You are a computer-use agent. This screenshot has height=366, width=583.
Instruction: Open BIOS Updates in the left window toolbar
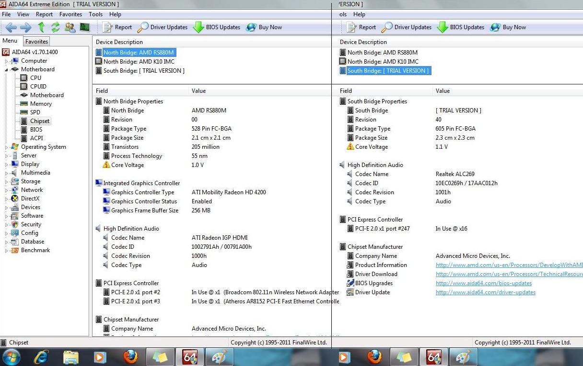pos(217,27)
